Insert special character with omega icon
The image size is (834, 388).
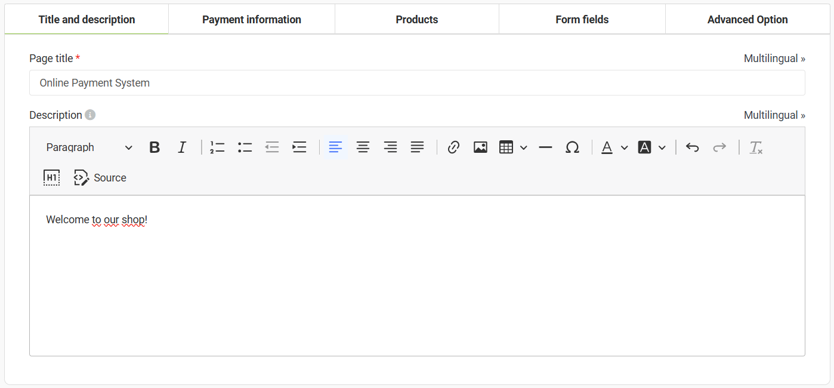(572, 147)
